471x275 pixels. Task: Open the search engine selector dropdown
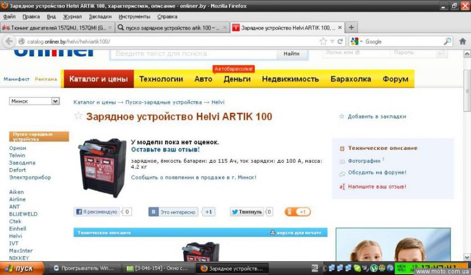[356, 41]
